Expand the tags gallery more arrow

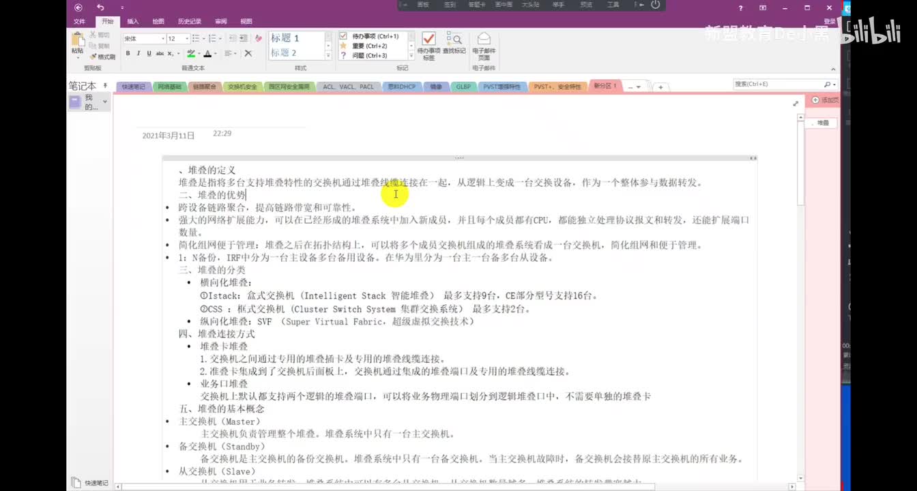pos(411,57)
